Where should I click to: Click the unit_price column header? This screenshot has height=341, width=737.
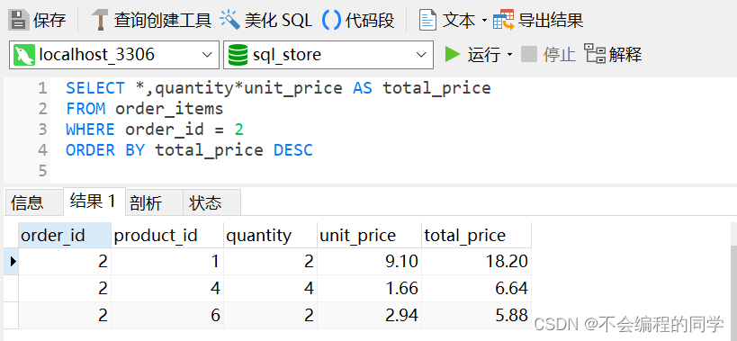coord(370,236)
